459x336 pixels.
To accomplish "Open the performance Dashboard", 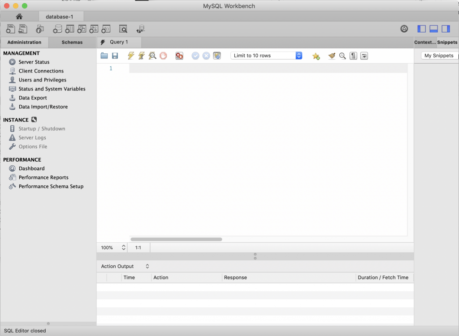I will pos(32,168).
